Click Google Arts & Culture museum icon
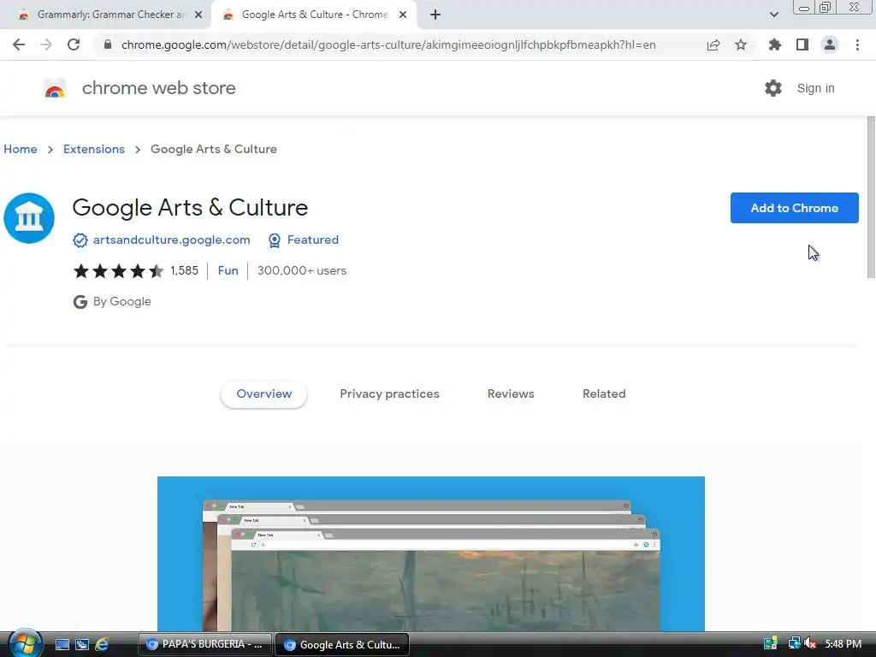Viewport: 876px width, 657px height. 29,218
